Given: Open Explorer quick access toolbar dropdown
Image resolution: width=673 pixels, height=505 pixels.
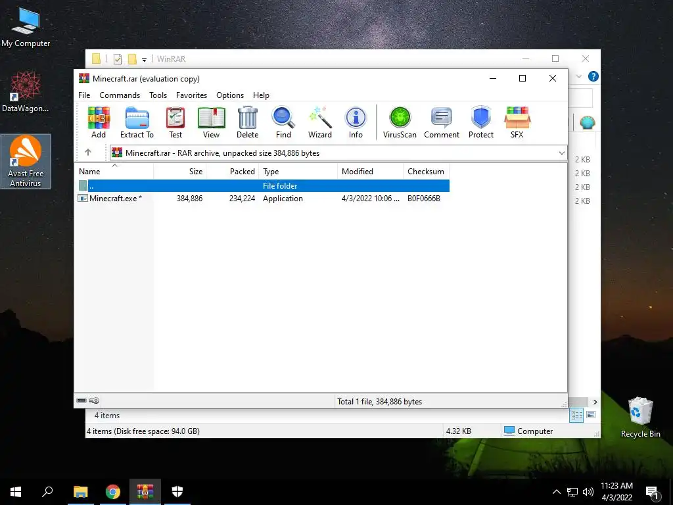Looking at the screenshot, I should (x=144, y=60).
